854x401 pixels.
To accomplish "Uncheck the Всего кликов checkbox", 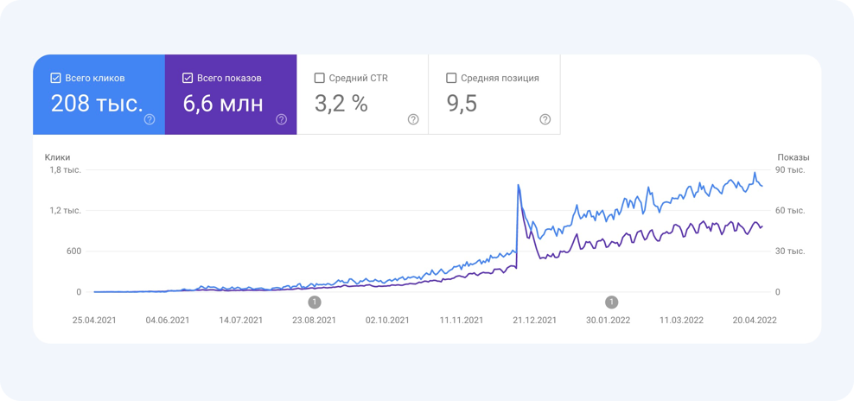I will tap(56, 78).
